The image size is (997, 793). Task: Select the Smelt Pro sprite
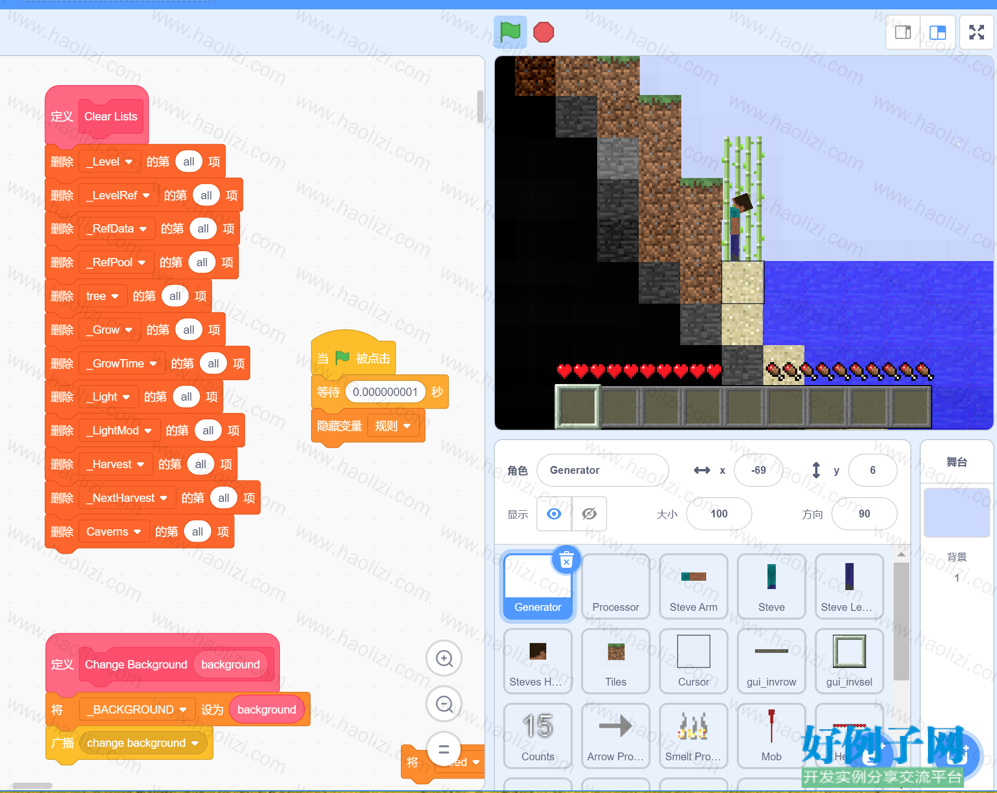point(694,736)
